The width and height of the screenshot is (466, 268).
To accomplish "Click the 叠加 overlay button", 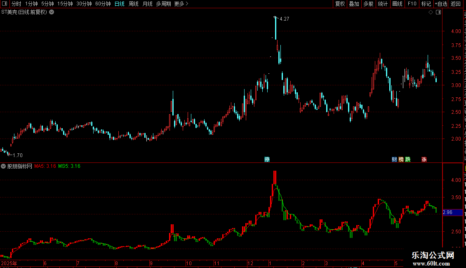I will point(354,4).
